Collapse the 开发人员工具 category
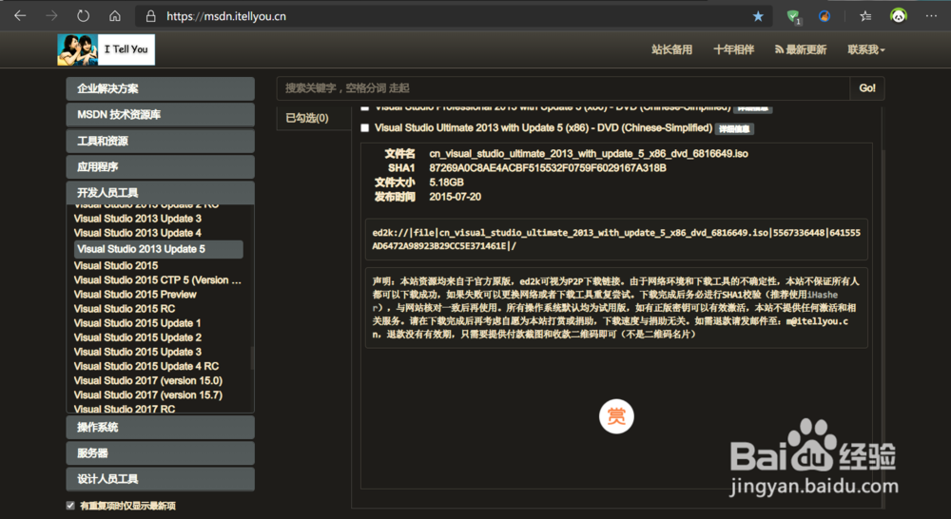Viewport: 951px width, 519px height. 160,193
